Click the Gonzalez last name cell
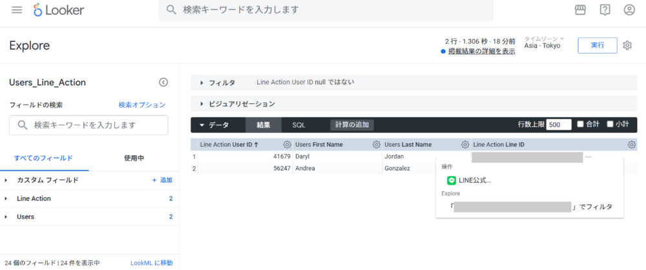Screen dimensions: 646x270 (x=397, y=168)
